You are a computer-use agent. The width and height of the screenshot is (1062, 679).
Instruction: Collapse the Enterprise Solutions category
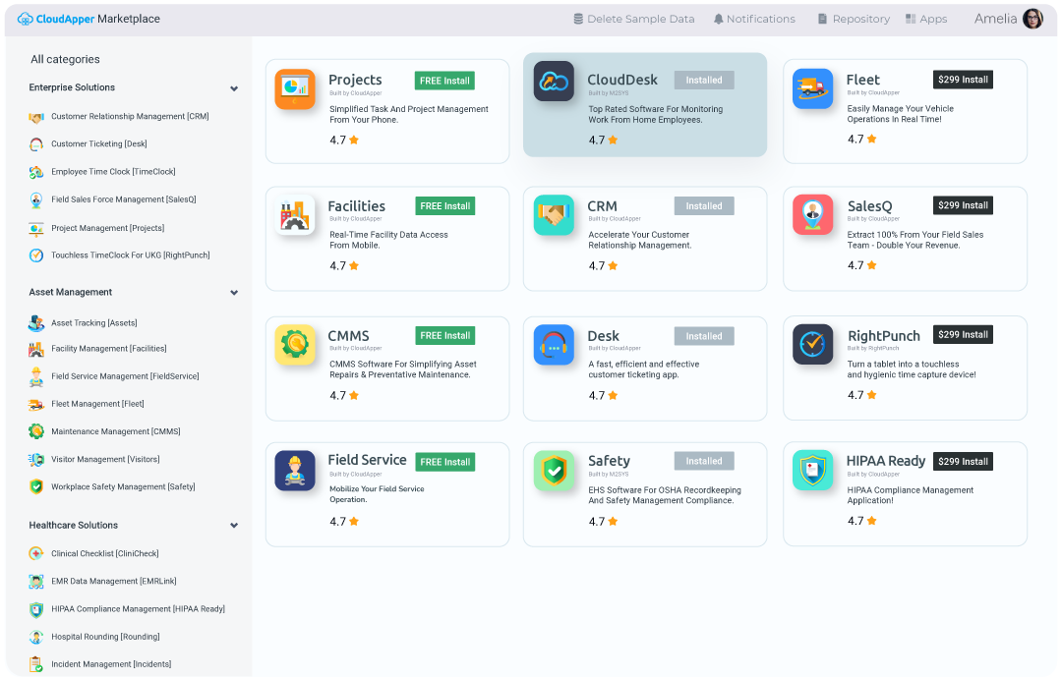click(234, 88)
